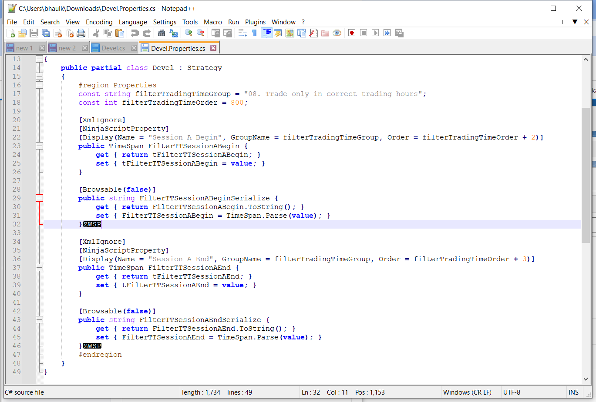Click the Copy toolbar icon
This screenshot has width=596, height=402.
coord(108,33)
